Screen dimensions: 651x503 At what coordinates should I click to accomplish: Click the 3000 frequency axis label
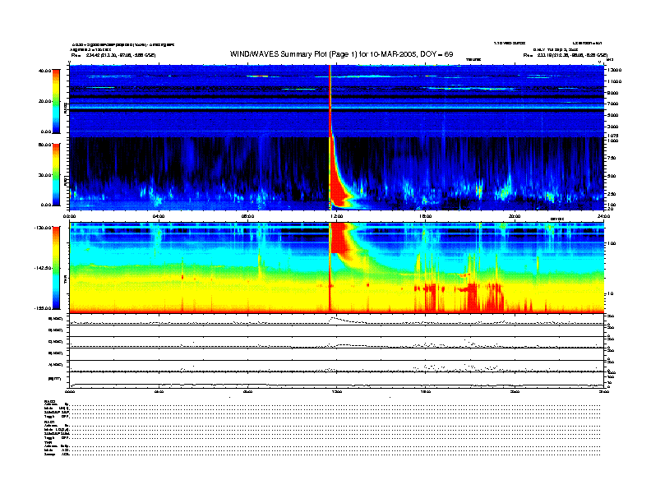[614, 127]
